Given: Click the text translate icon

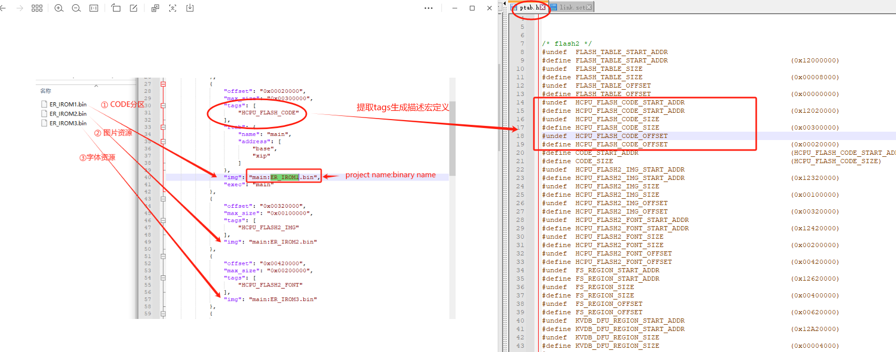Looking at the screenshot, I should 155,8.
